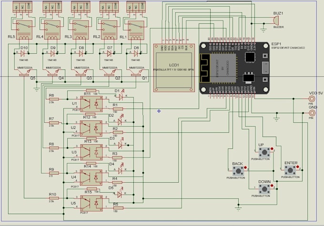Image resolution: width=324 pixels, height=226 pixels.
Task: Select resistor R12
Action: 91,114
